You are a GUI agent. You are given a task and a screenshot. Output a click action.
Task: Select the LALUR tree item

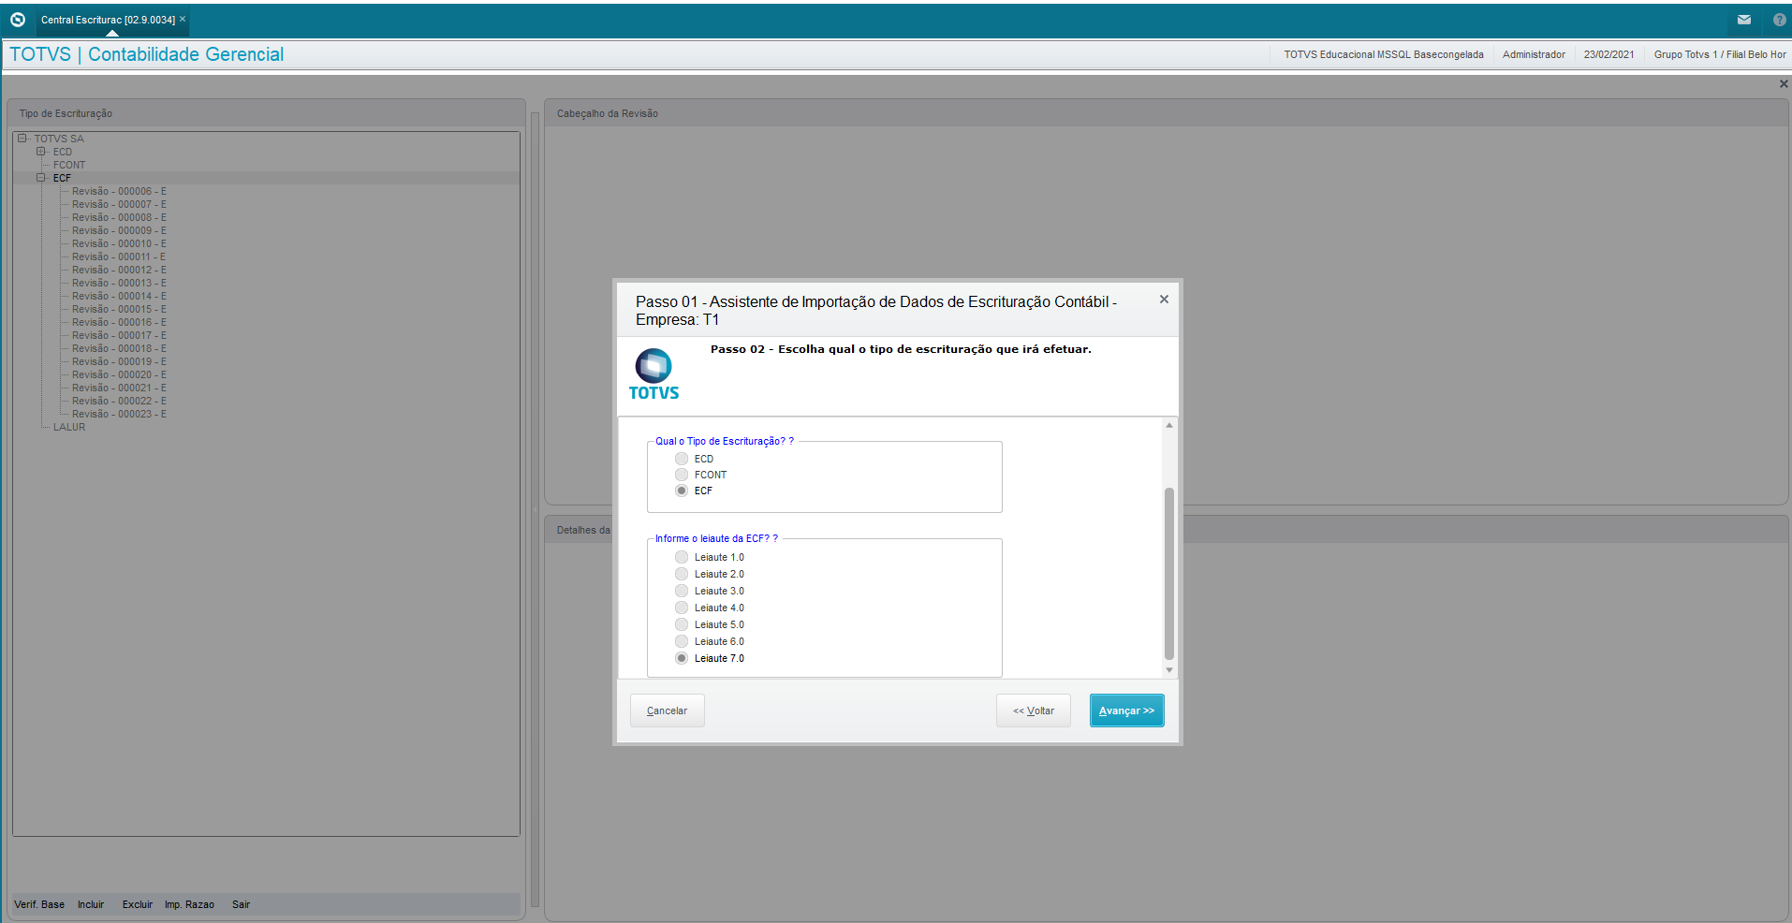coord(69,427)
